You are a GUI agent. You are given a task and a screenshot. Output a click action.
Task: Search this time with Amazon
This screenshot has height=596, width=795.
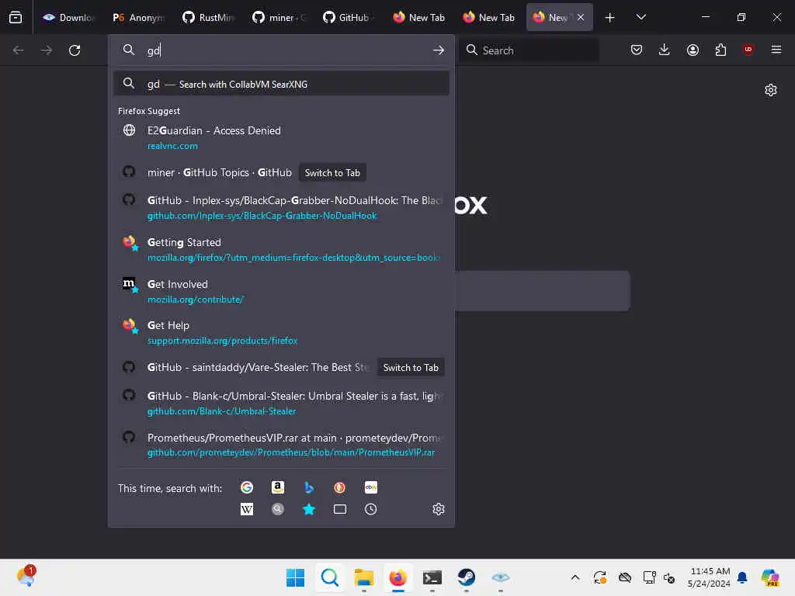(x=278, y=487)
